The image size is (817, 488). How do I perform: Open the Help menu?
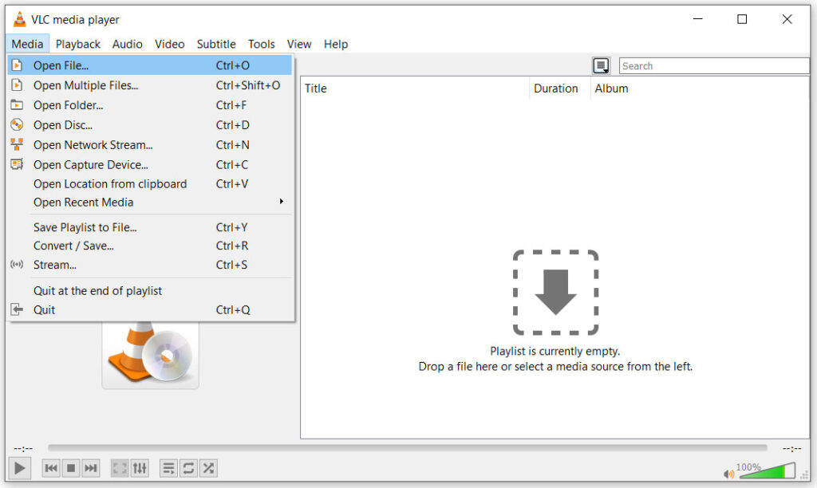[336, 45]
